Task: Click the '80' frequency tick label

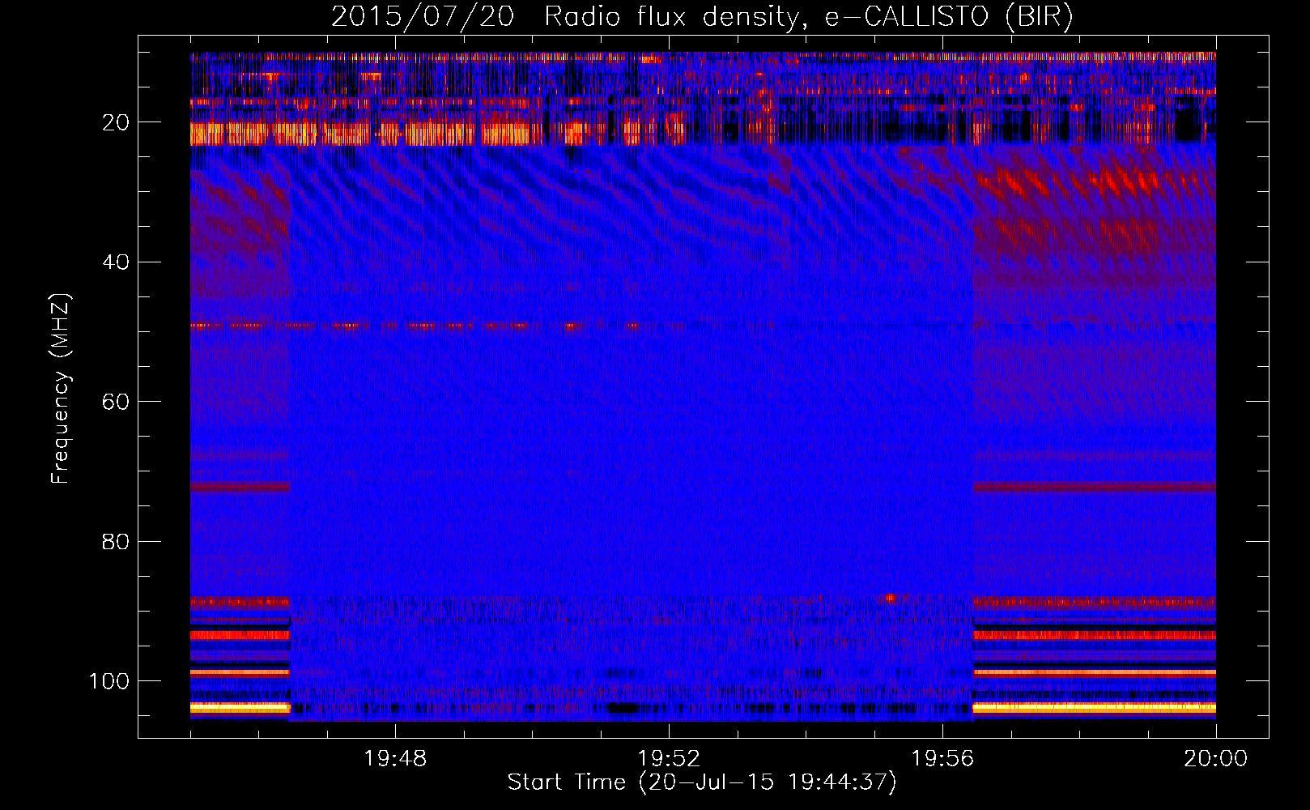Action: [116, 541]
